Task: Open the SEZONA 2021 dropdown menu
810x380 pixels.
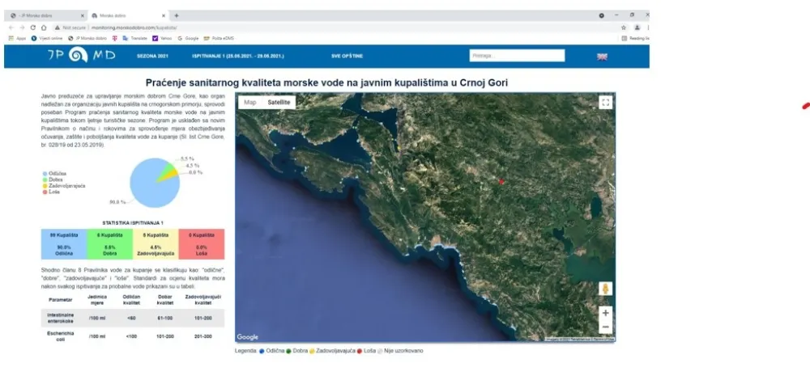Action: [152, 56]
